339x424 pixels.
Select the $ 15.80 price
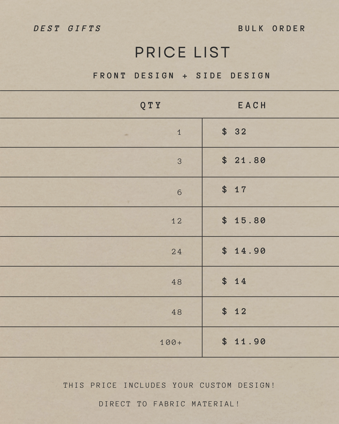(x=244, y=221)
